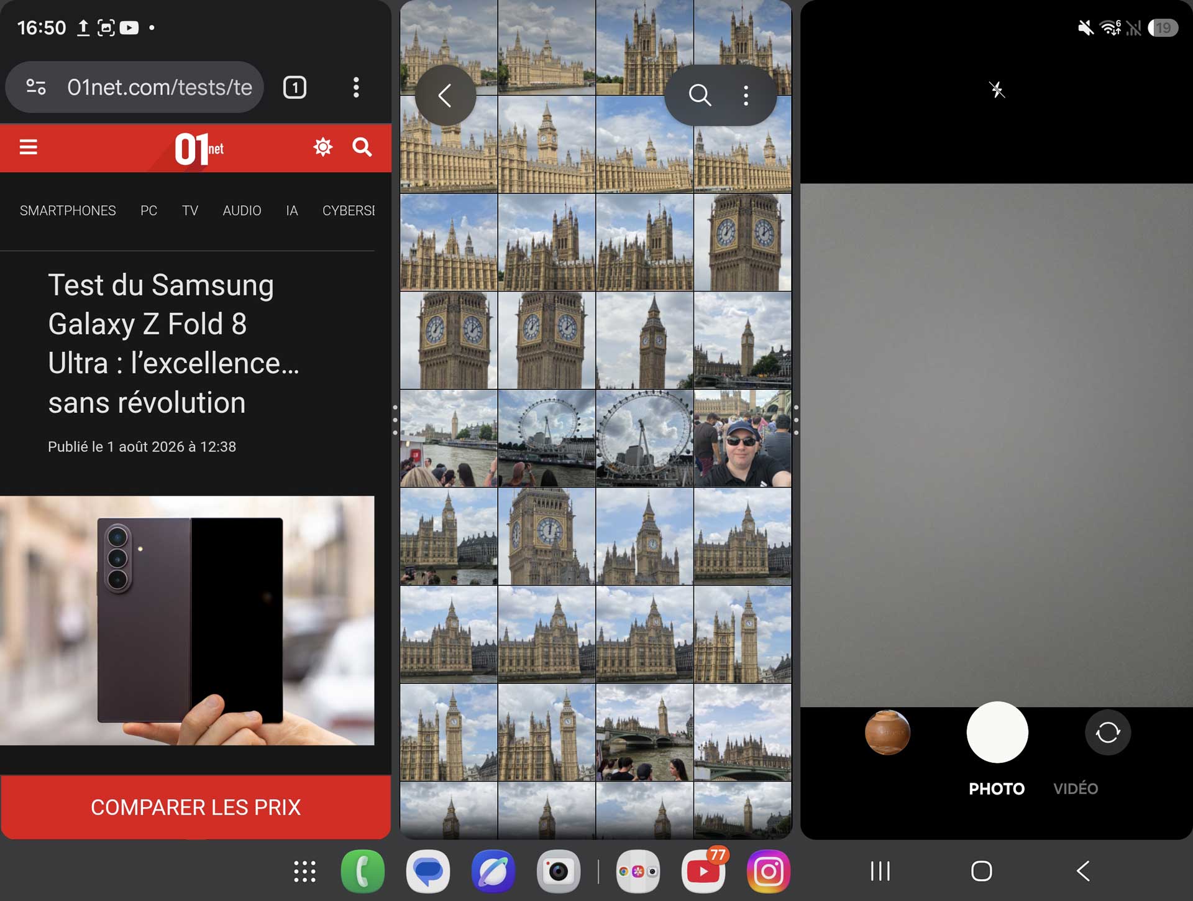
Task: Open the app trio shortcut in taskbar
Action: coord(638,871)
